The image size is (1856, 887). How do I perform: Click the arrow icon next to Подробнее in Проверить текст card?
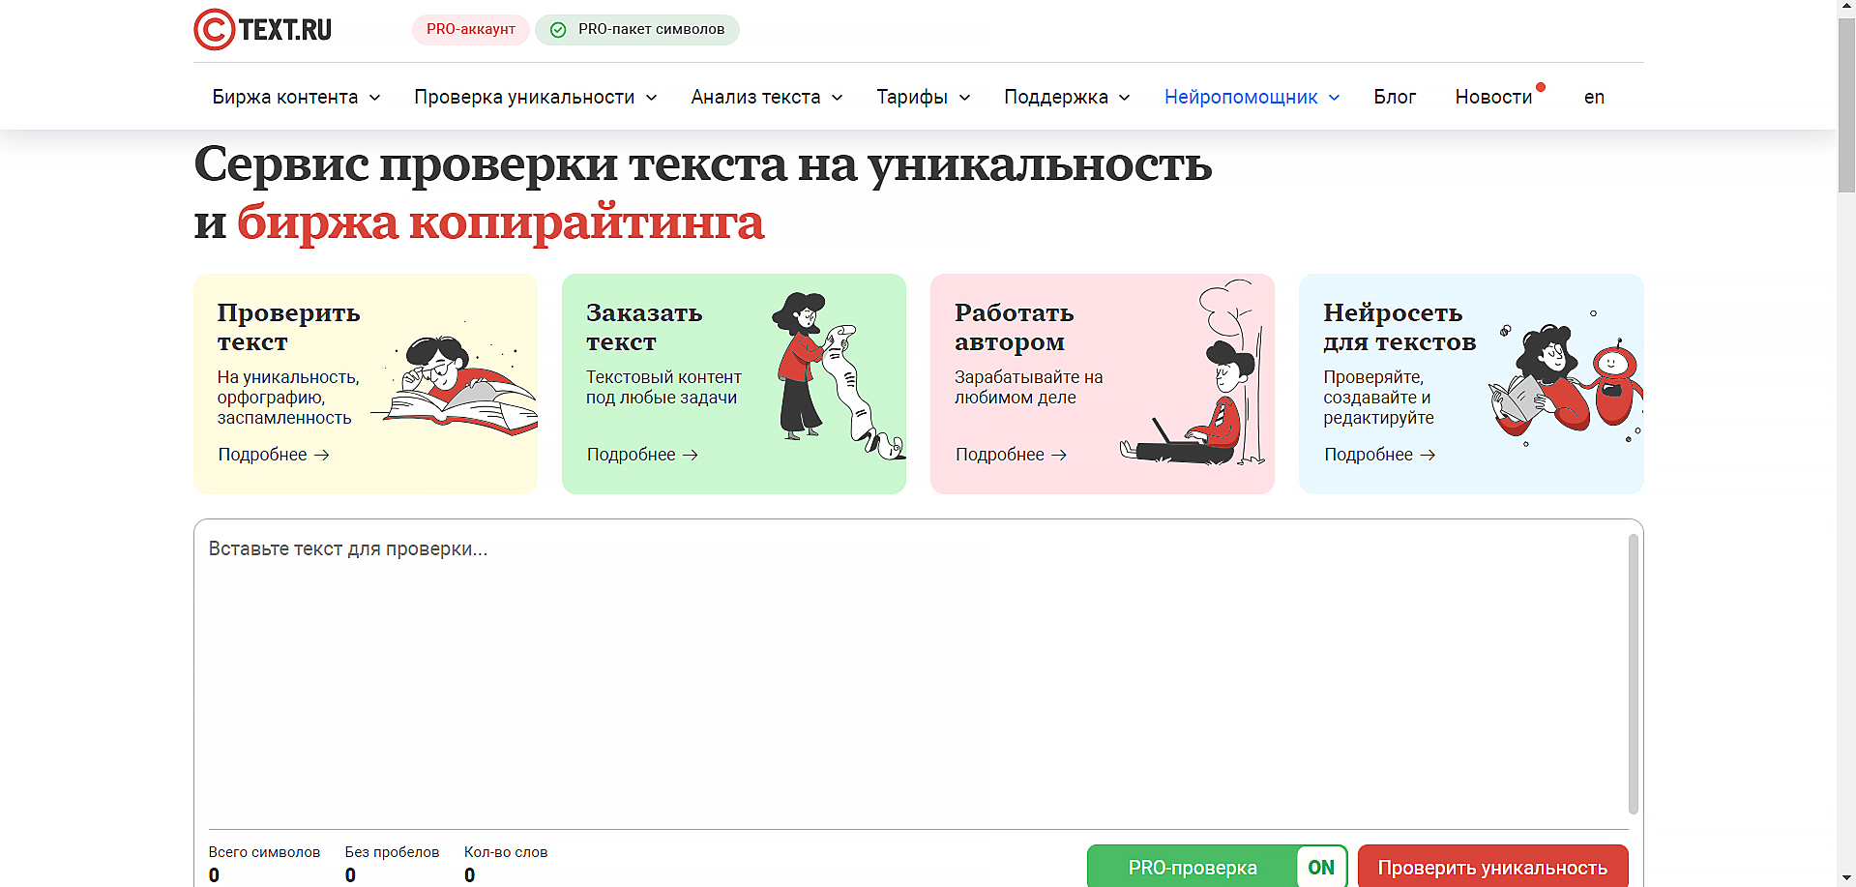322,455
